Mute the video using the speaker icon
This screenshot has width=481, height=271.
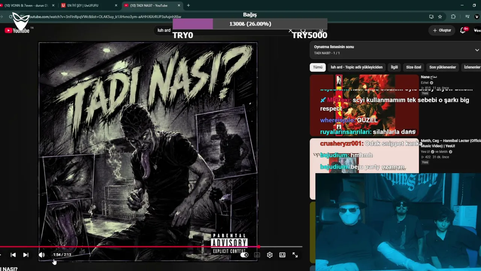pos(41,255)
